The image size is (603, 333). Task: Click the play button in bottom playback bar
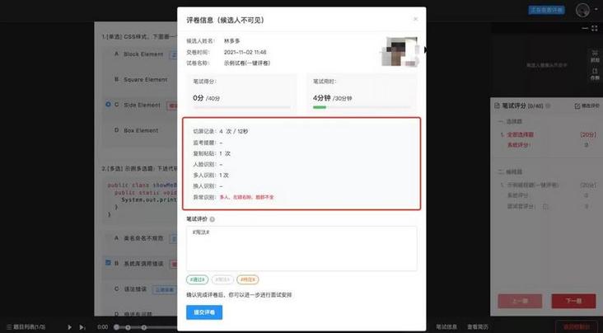(69, 327)
